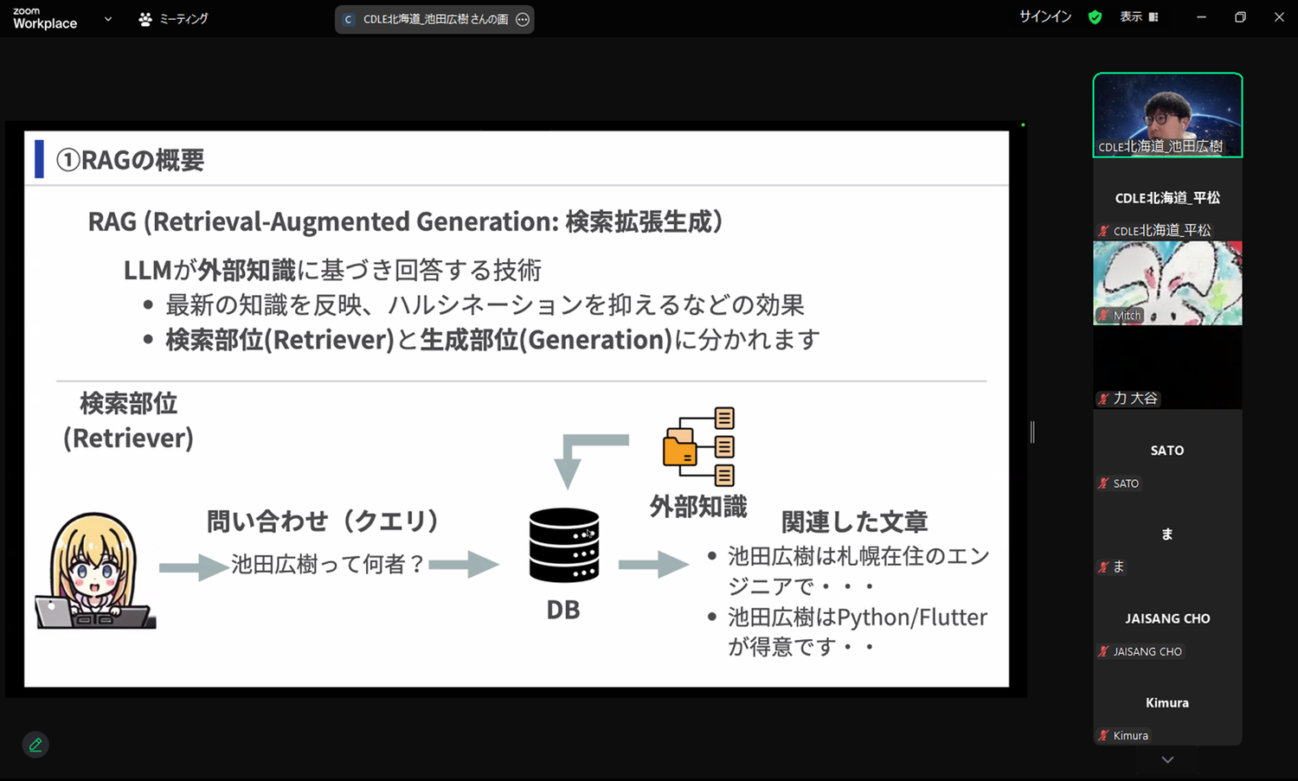Click the DB database cylinder icon
The image size is (1298, 781).
point(564,545)
